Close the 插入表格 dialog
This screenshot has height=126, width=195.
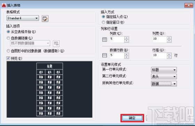[x=189, y=5]
